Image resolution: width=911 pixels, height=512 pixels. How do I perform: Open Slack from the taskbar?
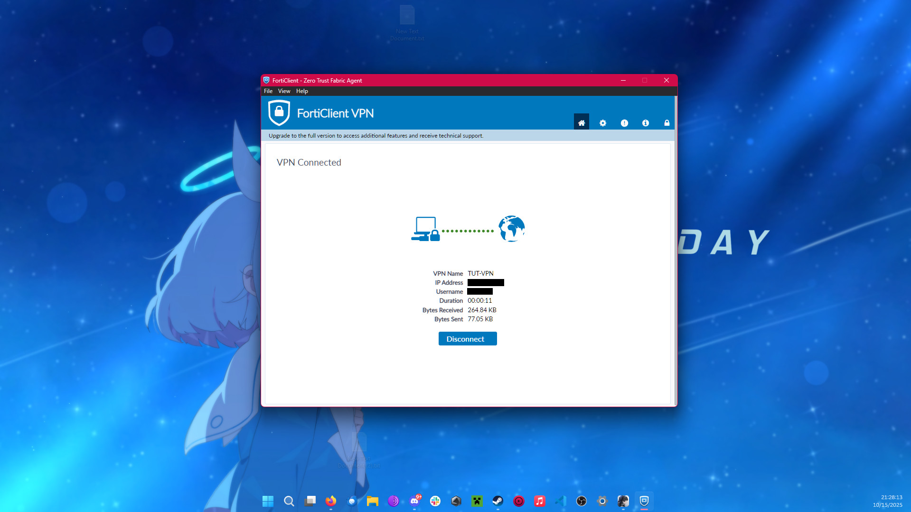click(435, 501)
